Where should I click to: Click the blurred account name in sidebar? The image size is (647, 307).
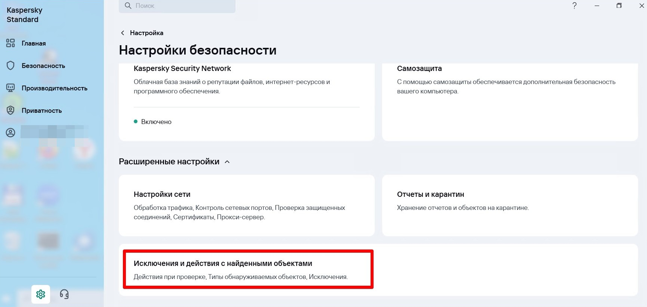55,132
